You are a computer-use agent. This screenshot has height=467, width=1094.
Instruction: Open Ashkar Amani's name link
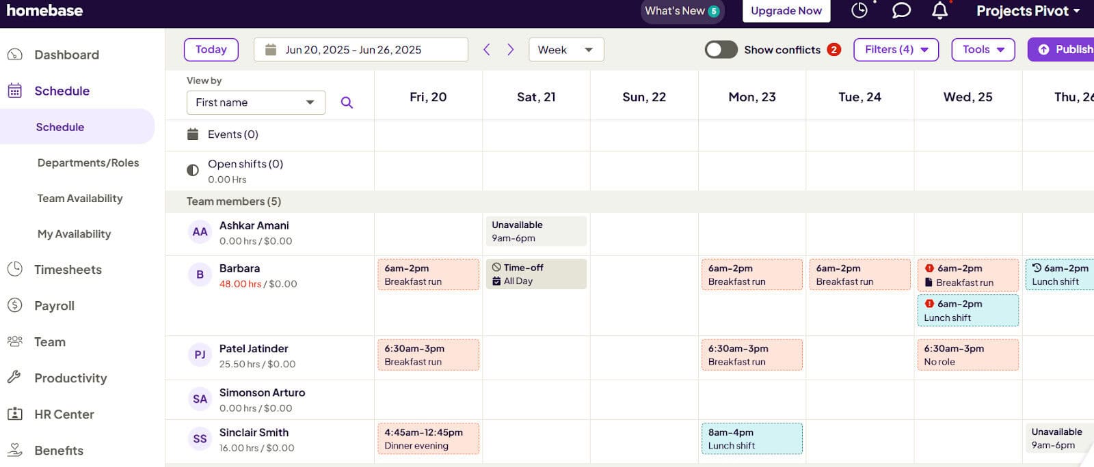click(254, 225)
